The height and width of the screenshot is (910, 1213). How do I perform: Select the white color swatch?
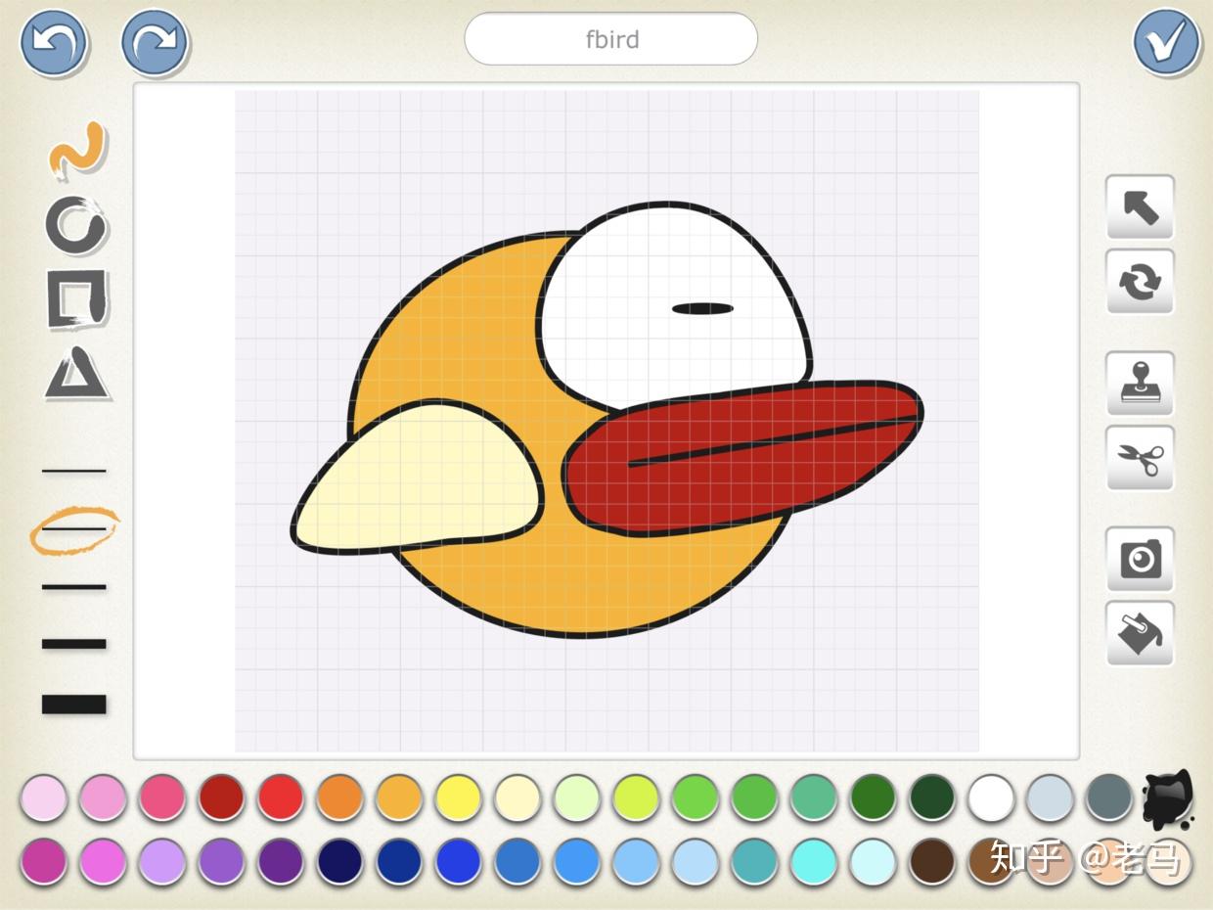991,799
